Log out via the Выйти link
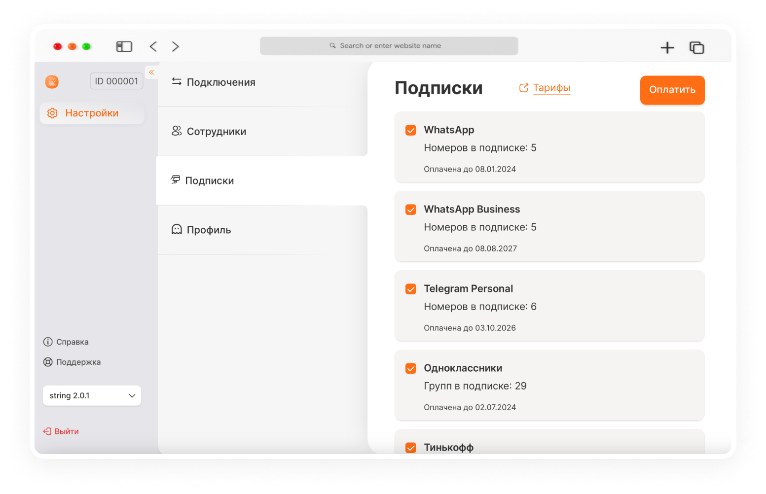766x494 pixels. tap(67, 431)
